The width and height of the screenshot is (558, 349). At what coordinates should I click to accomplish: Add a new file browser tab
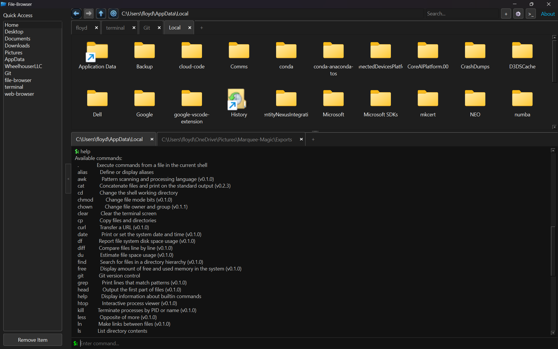coord(202,28)
